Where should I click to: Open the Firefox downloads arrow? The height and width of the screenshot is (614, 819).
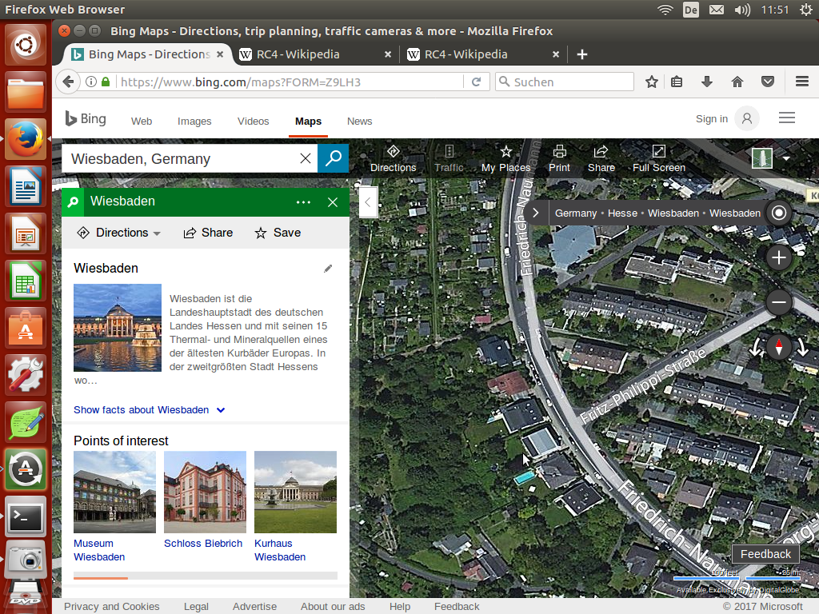coord(707,82)
